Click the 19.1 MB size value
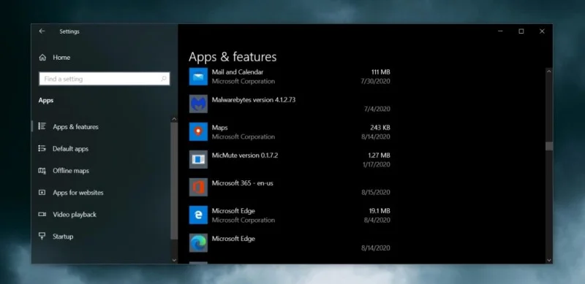 [x=380, y=211]
